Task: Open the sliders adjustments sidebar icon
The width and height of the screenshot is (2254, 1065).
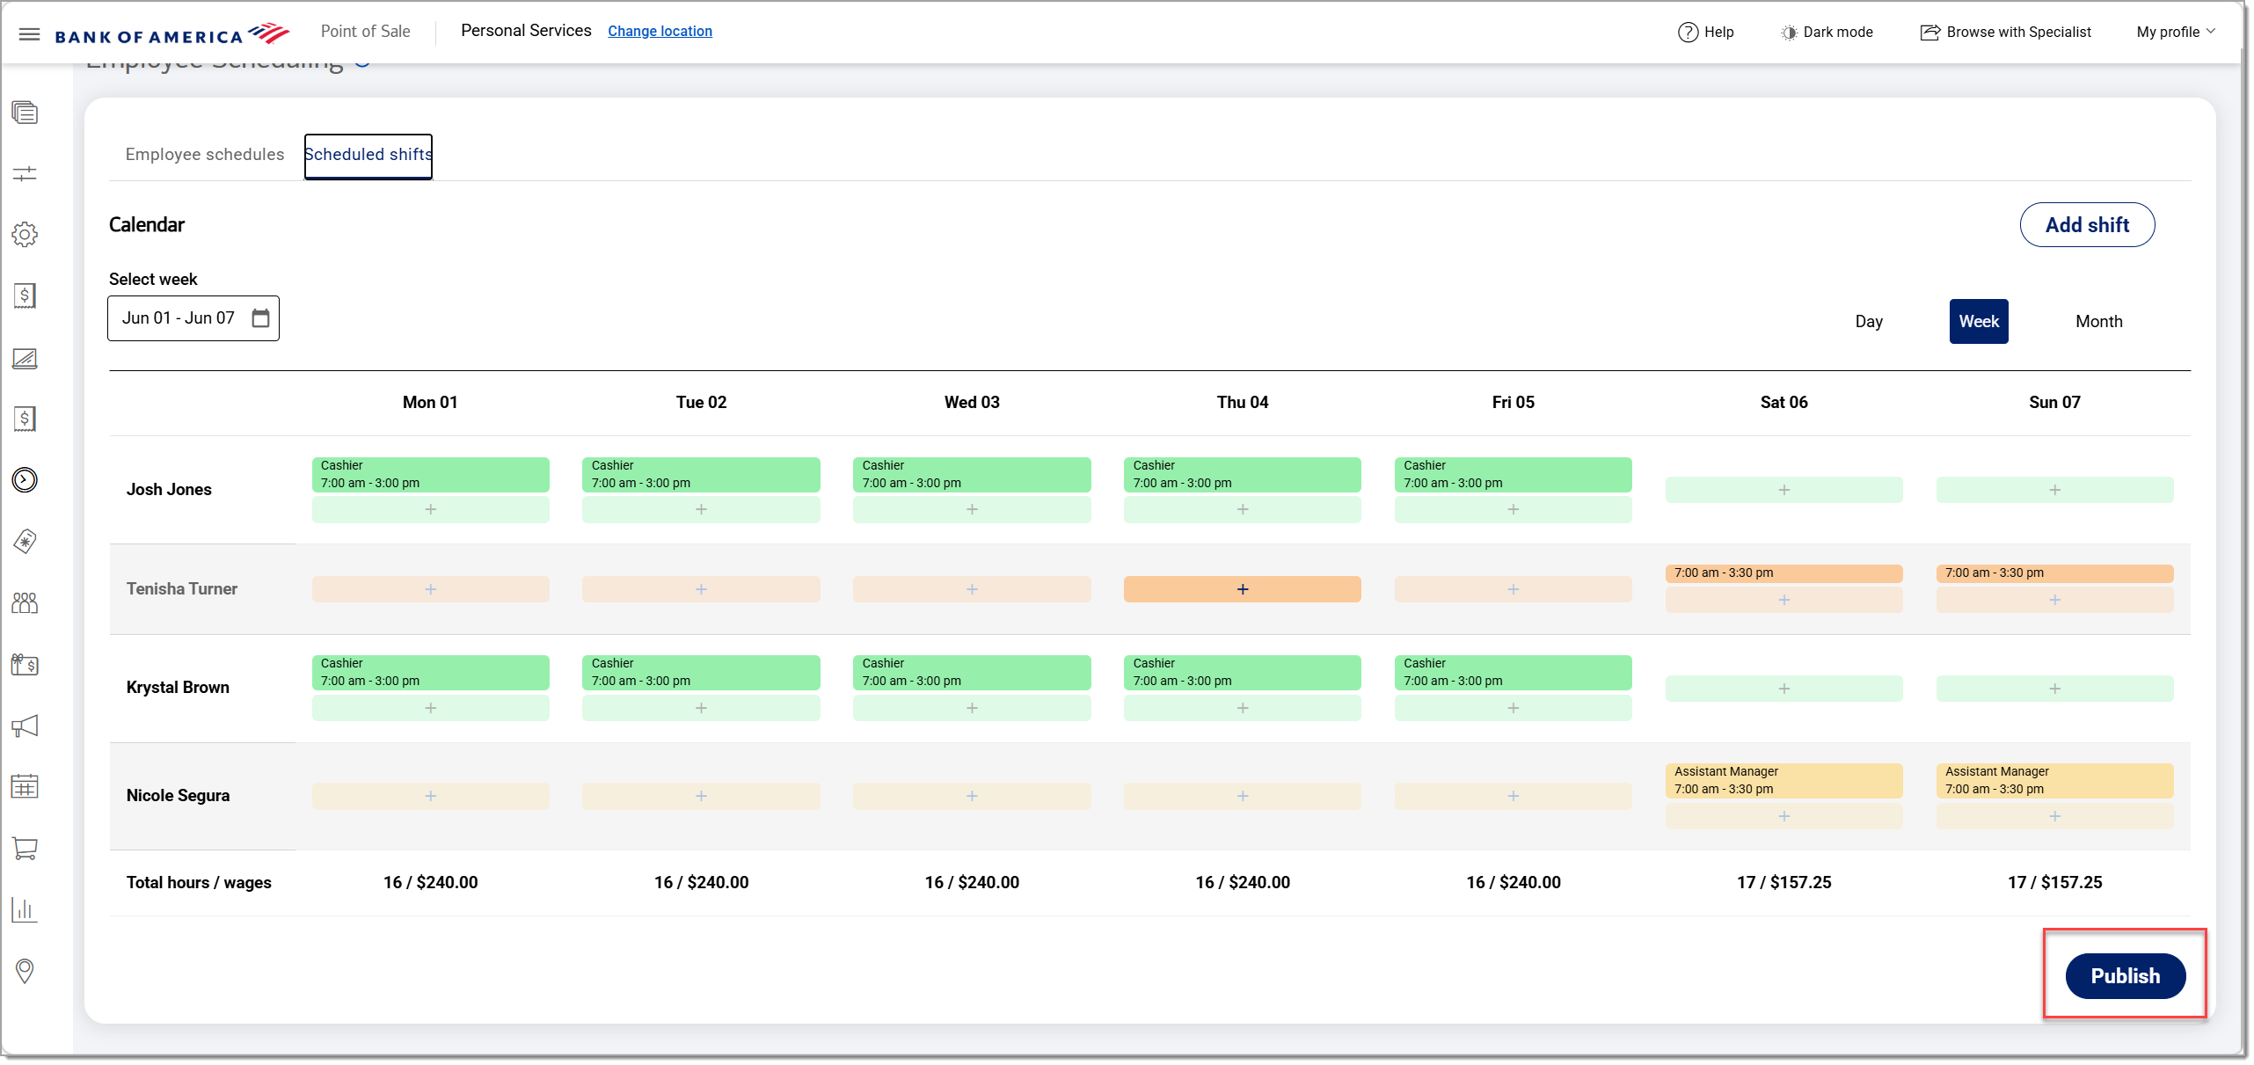Action: pyautogui.click(x=25, y=173)
